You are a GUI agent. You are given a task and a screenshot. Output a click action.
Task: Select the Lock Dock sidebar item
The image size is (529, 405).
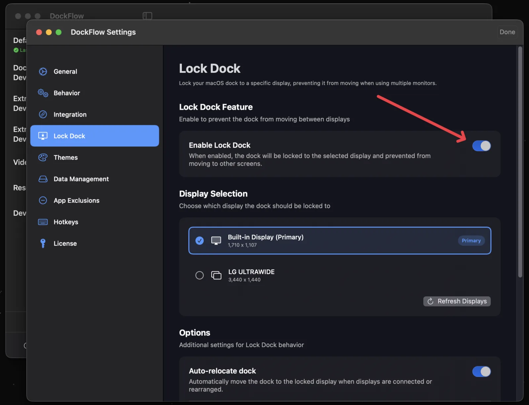(x=95, y=136)
